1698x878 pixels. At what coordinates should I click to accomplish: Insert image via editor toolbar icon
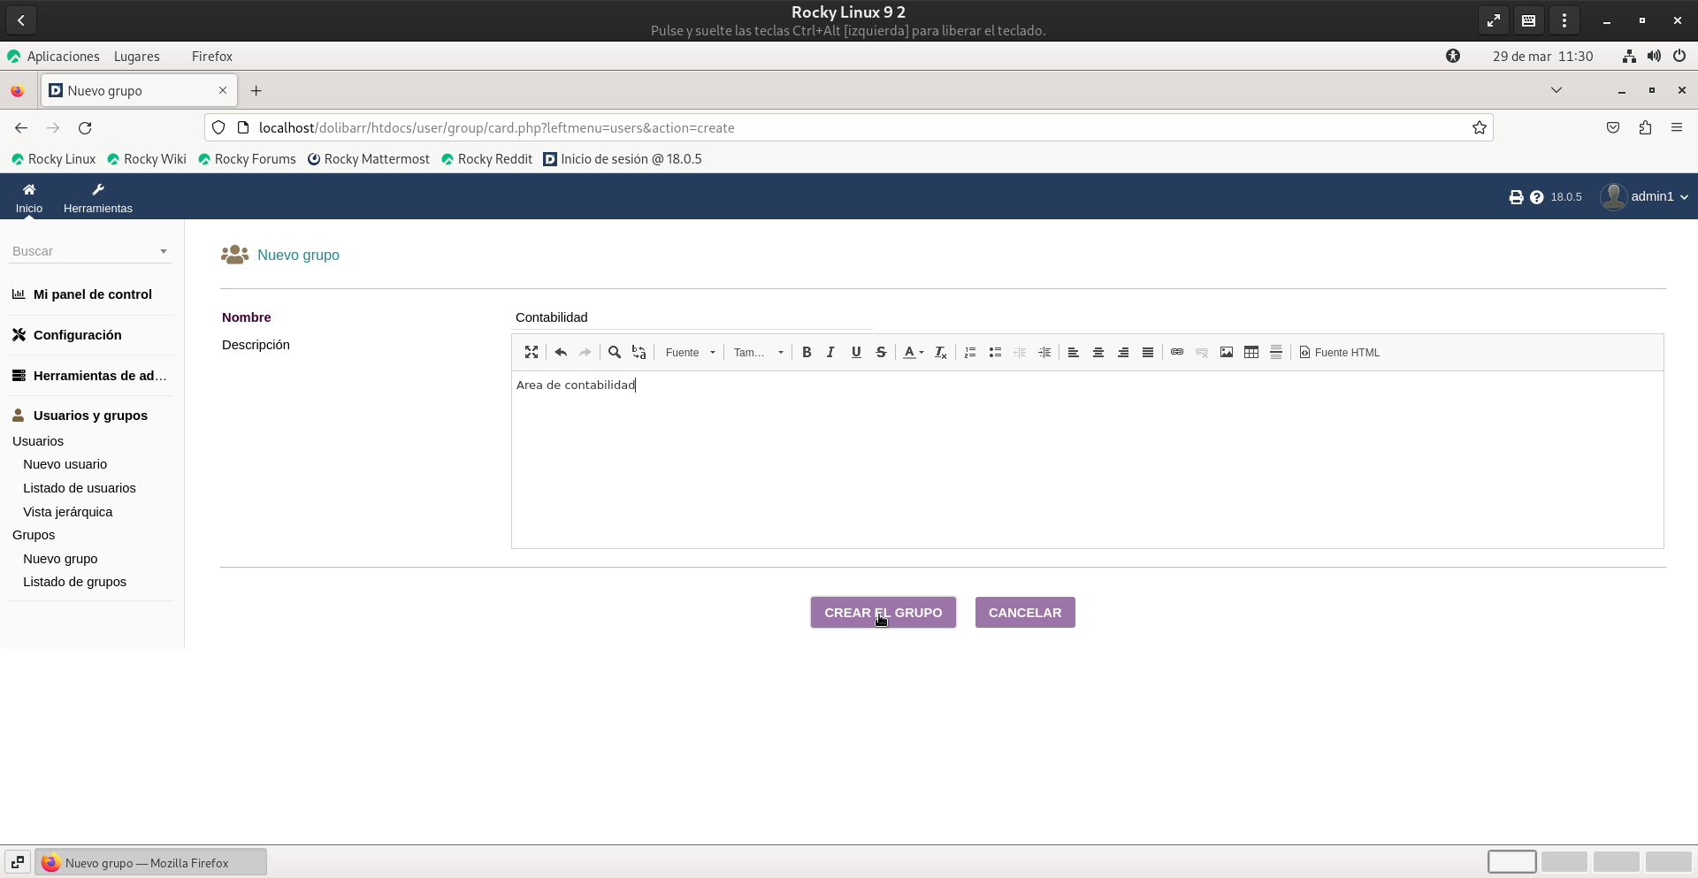(x=1227, y=352)
